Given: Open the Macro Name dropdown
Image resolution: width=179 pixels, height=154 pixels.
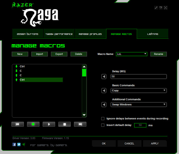Looking at the screenshot, I should pos(132,54).
